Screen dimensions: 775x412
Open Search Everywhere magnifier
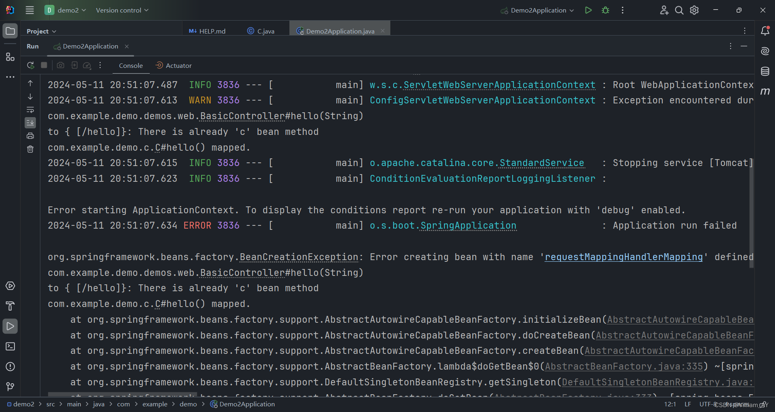tap(679, 10)
